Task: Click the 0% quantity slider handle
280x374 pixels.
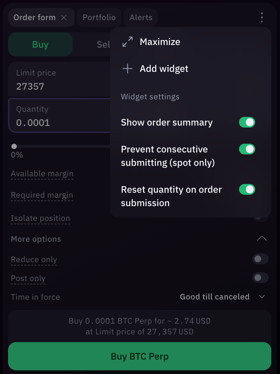Action: [x=14, y=146]
